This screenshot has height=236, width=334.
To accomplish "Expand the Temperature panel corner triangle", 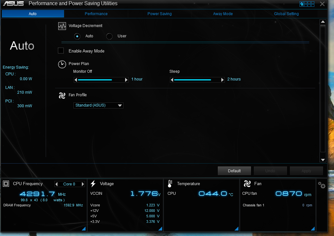I will tap(237, 229).
